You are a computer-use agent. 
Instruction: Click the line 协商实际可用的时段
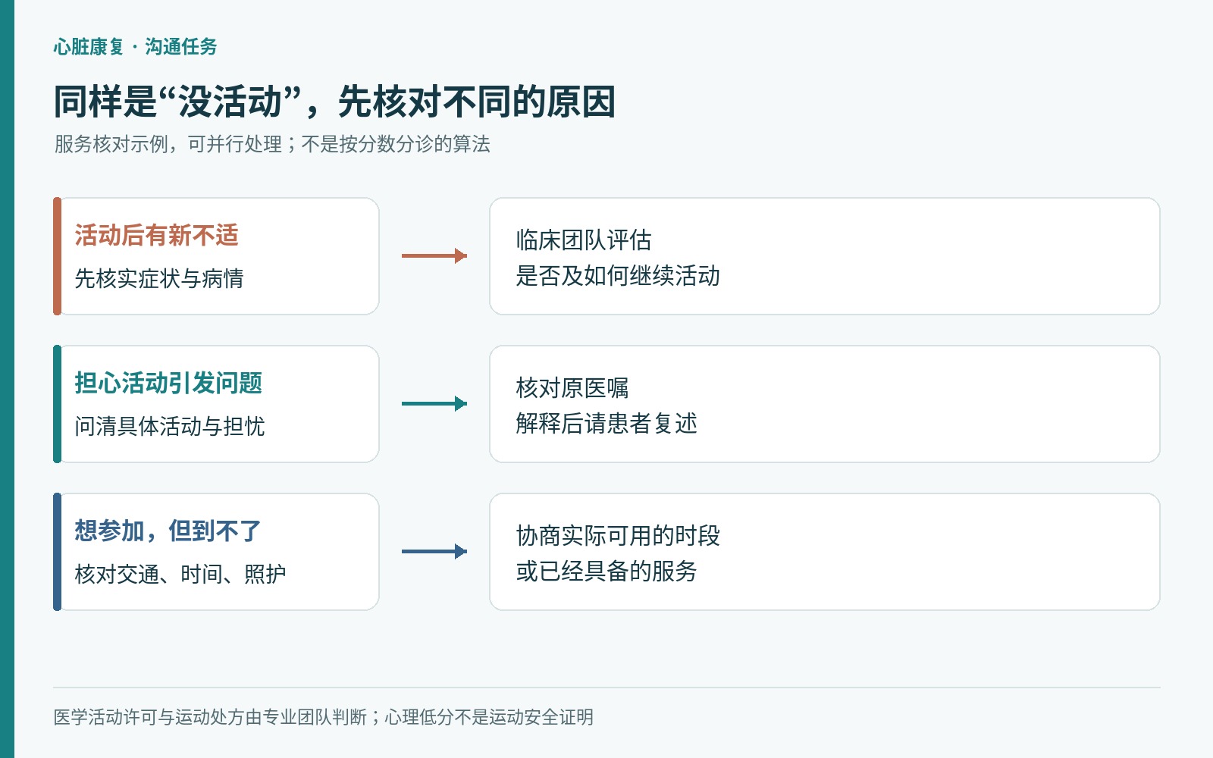[618, 536]
